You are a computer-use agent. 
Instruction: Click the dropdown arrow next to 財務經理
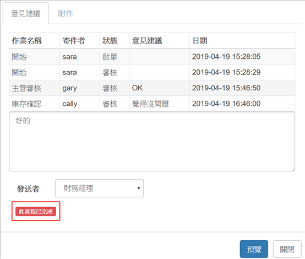139,188
